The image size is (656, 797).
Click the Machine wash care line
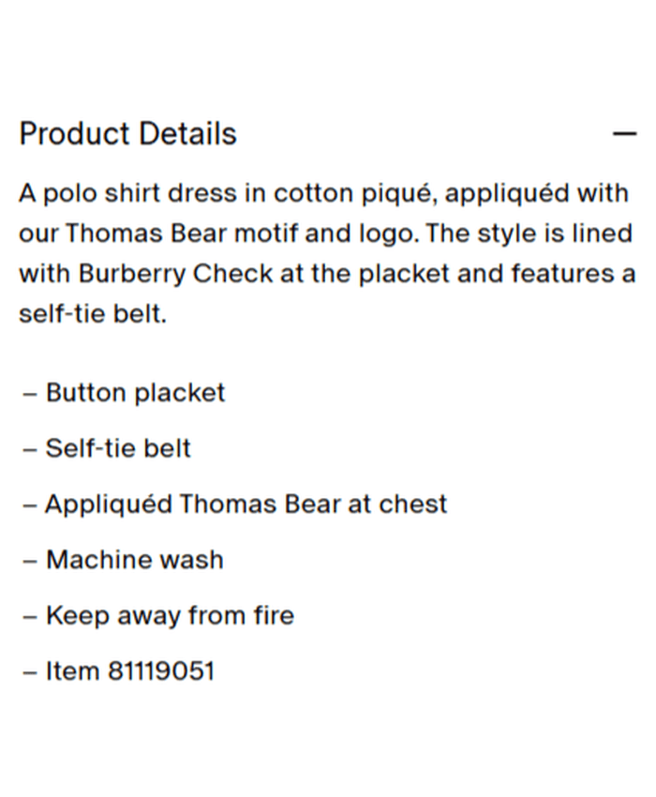point(135,560)
